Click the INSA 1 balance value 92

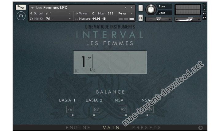tap(123, 110)
